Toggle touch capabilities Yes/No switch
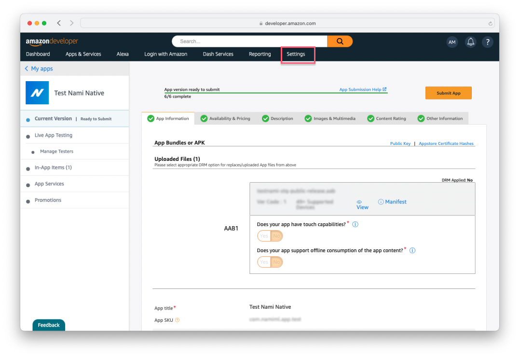The height and width of the screenshot is (358, 520). click(x=270, y=236)
